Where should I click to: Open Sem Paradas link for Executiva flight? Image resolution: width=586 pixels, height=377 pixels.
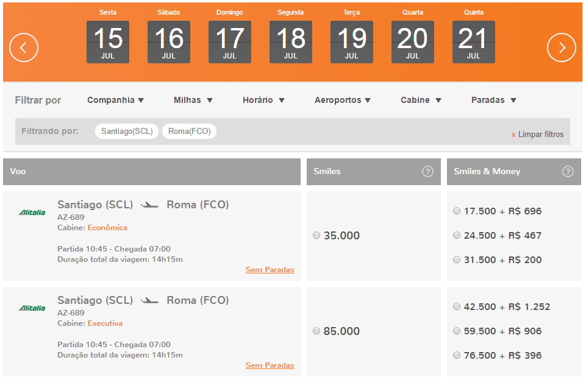(x=270, y=365)
